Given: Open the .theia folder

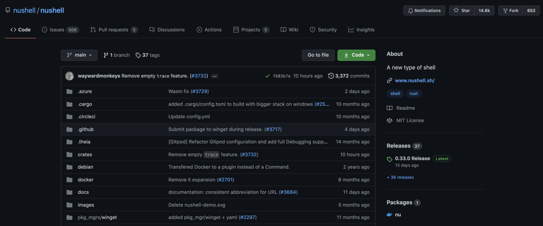Looking at the screenshot, I should (x=84, y=142).
